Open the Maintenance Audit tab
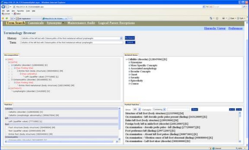Viewport: 249px width, 150px height. [x=82, y=23]
